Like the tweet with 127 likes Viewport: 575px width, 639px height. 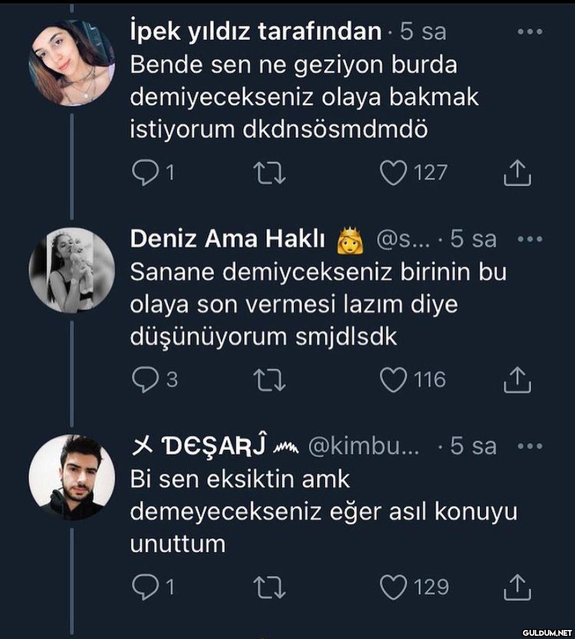point(393,173)
